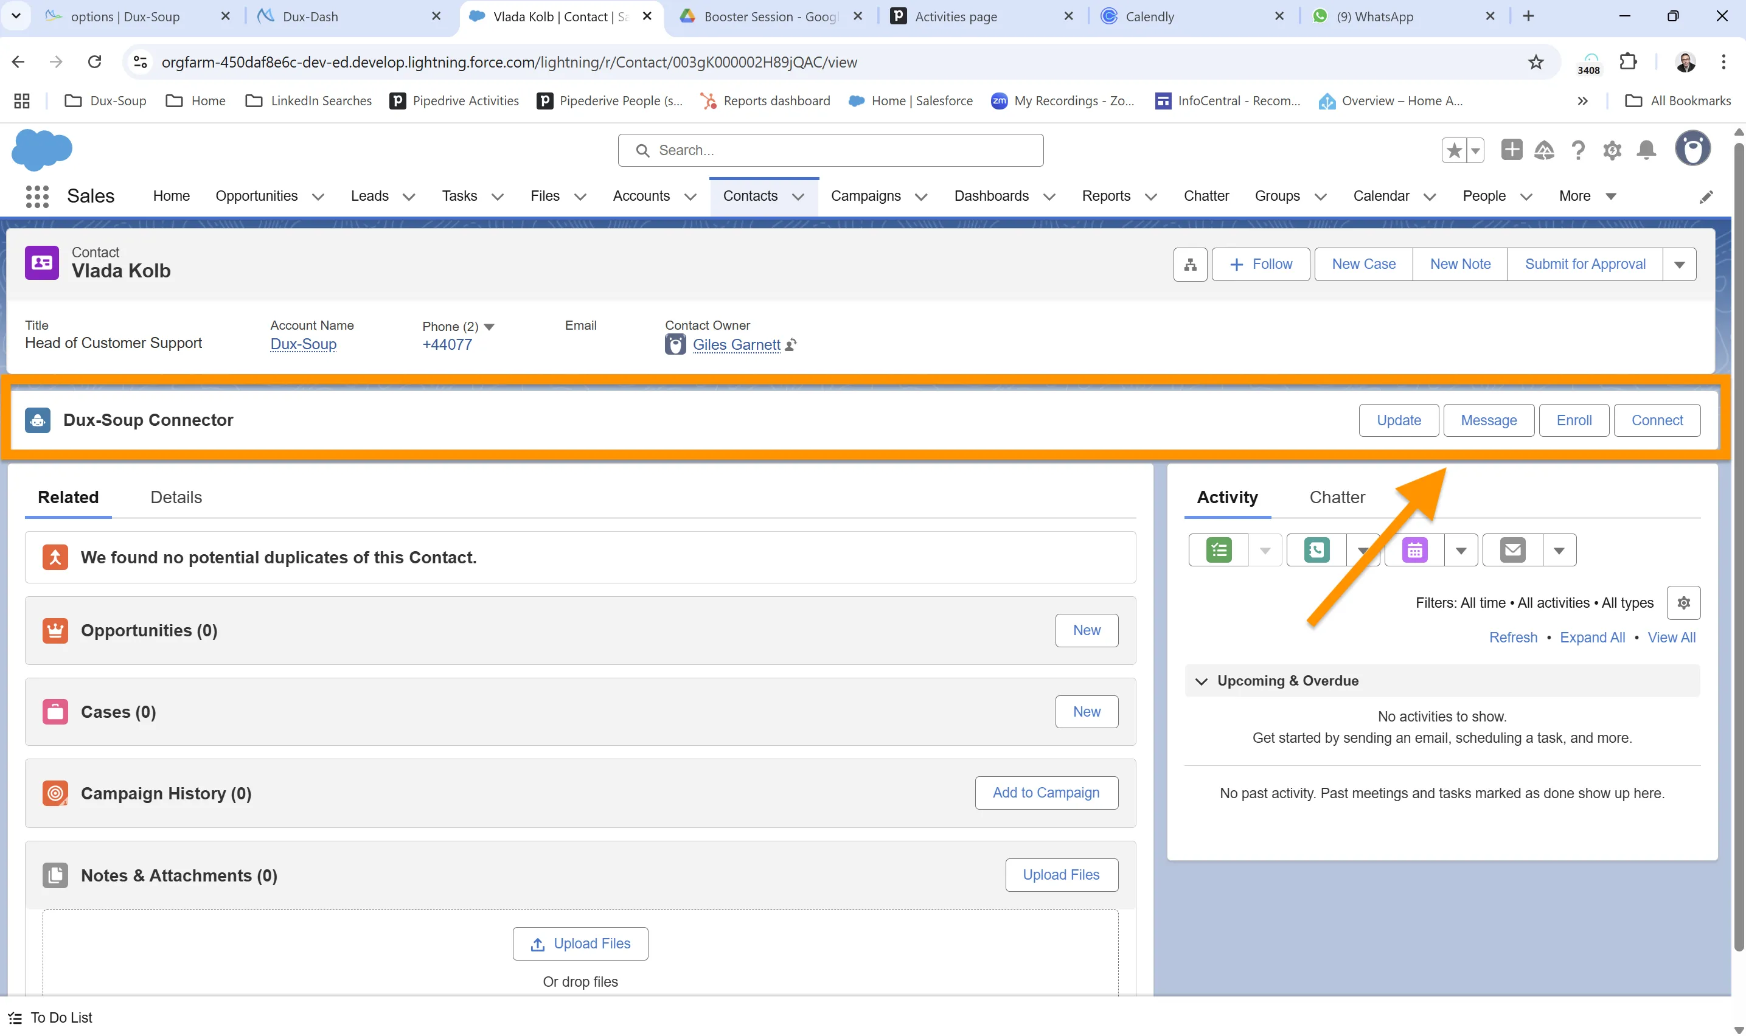
Task: Open the Setup gear menu
Action: point(1612,150)
